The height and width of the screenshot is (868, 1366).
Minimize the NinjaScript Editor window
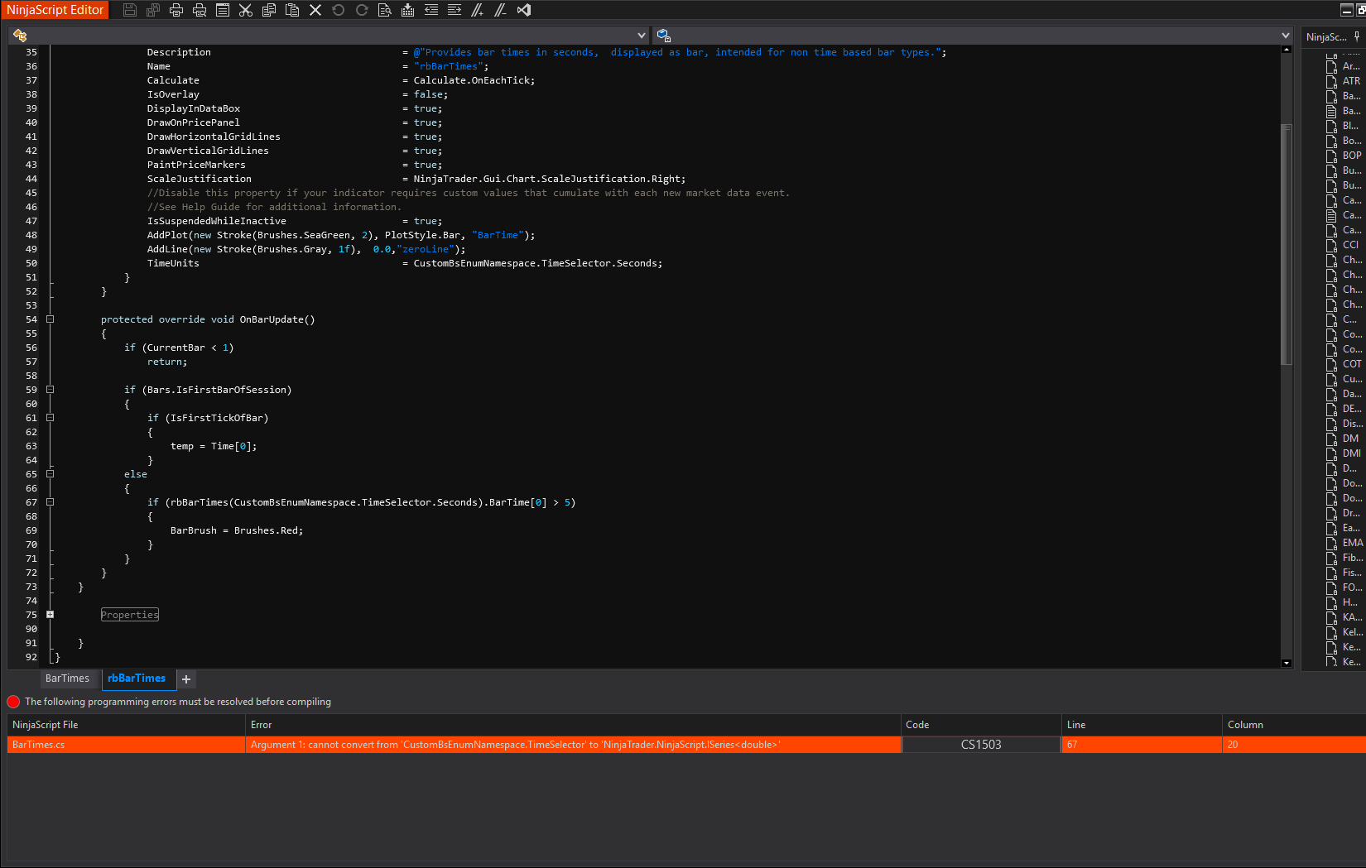point(1346,10)
